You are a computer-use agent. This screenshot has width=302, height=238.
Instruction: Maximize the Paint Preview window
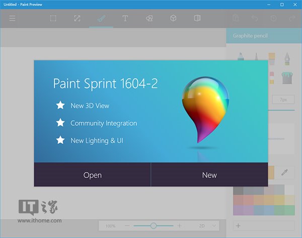tap(282, 5)
